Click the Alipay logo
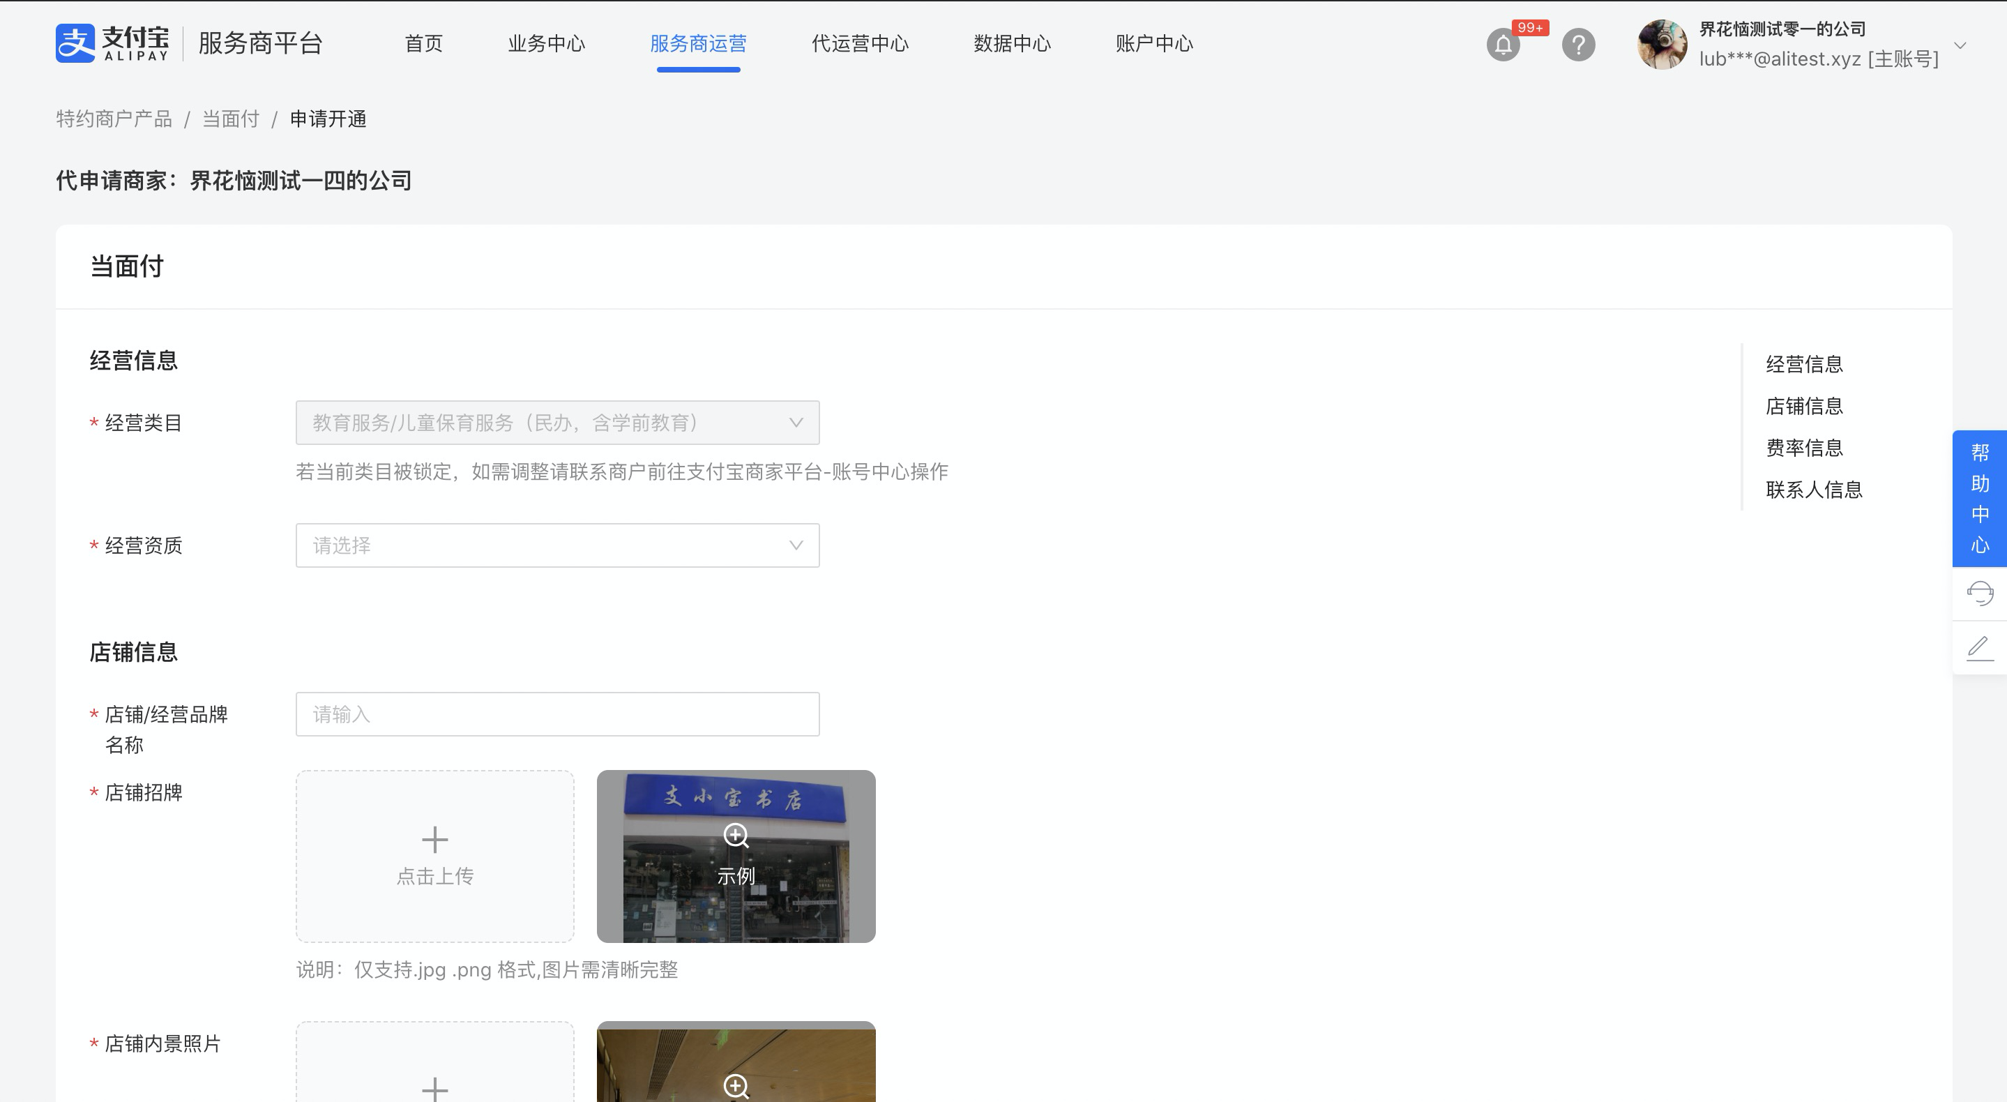 (x=112, y=43)
